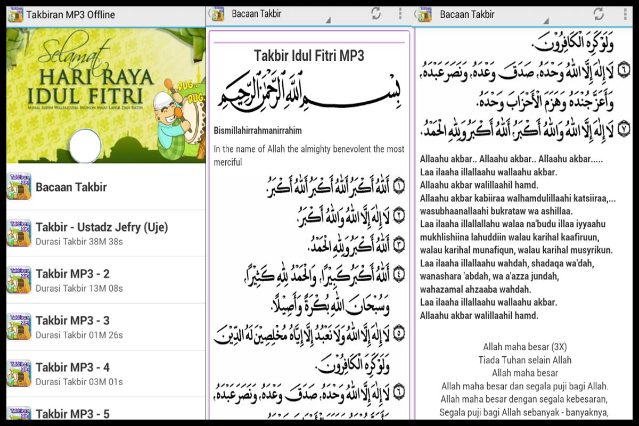Tap the icon next to Bacaan Takbir list row
Screen dimensions: 639x426
click(x=19, y=187)
